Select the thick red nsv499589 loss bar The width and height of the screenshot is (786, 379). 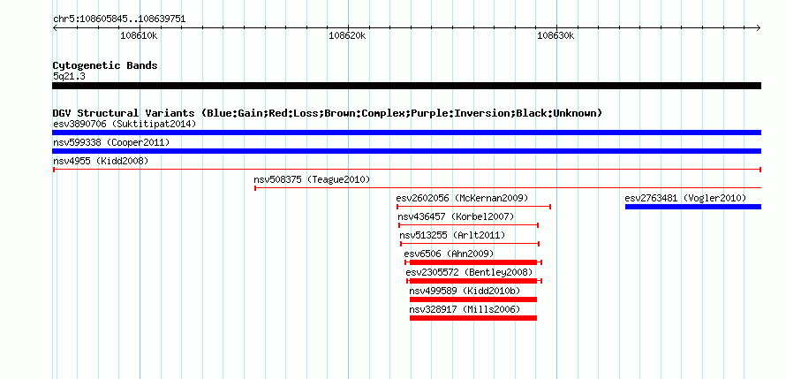click(473, 299)
